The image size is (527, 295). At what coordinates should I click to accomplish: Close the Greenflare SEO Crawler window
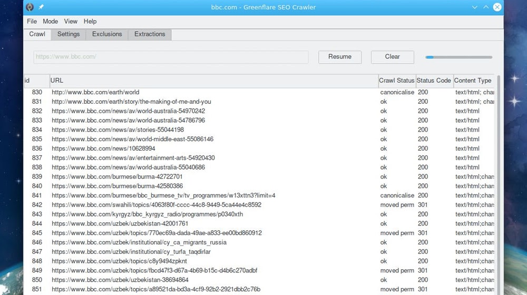(497, 7)
